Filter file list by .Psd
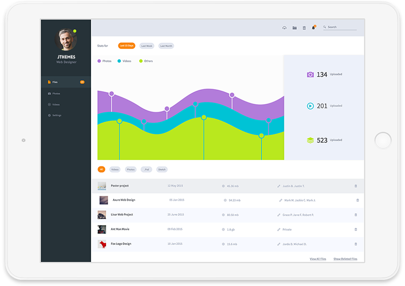Image resolution: width=405 pixels, height=286 pixels. point(147,169)
